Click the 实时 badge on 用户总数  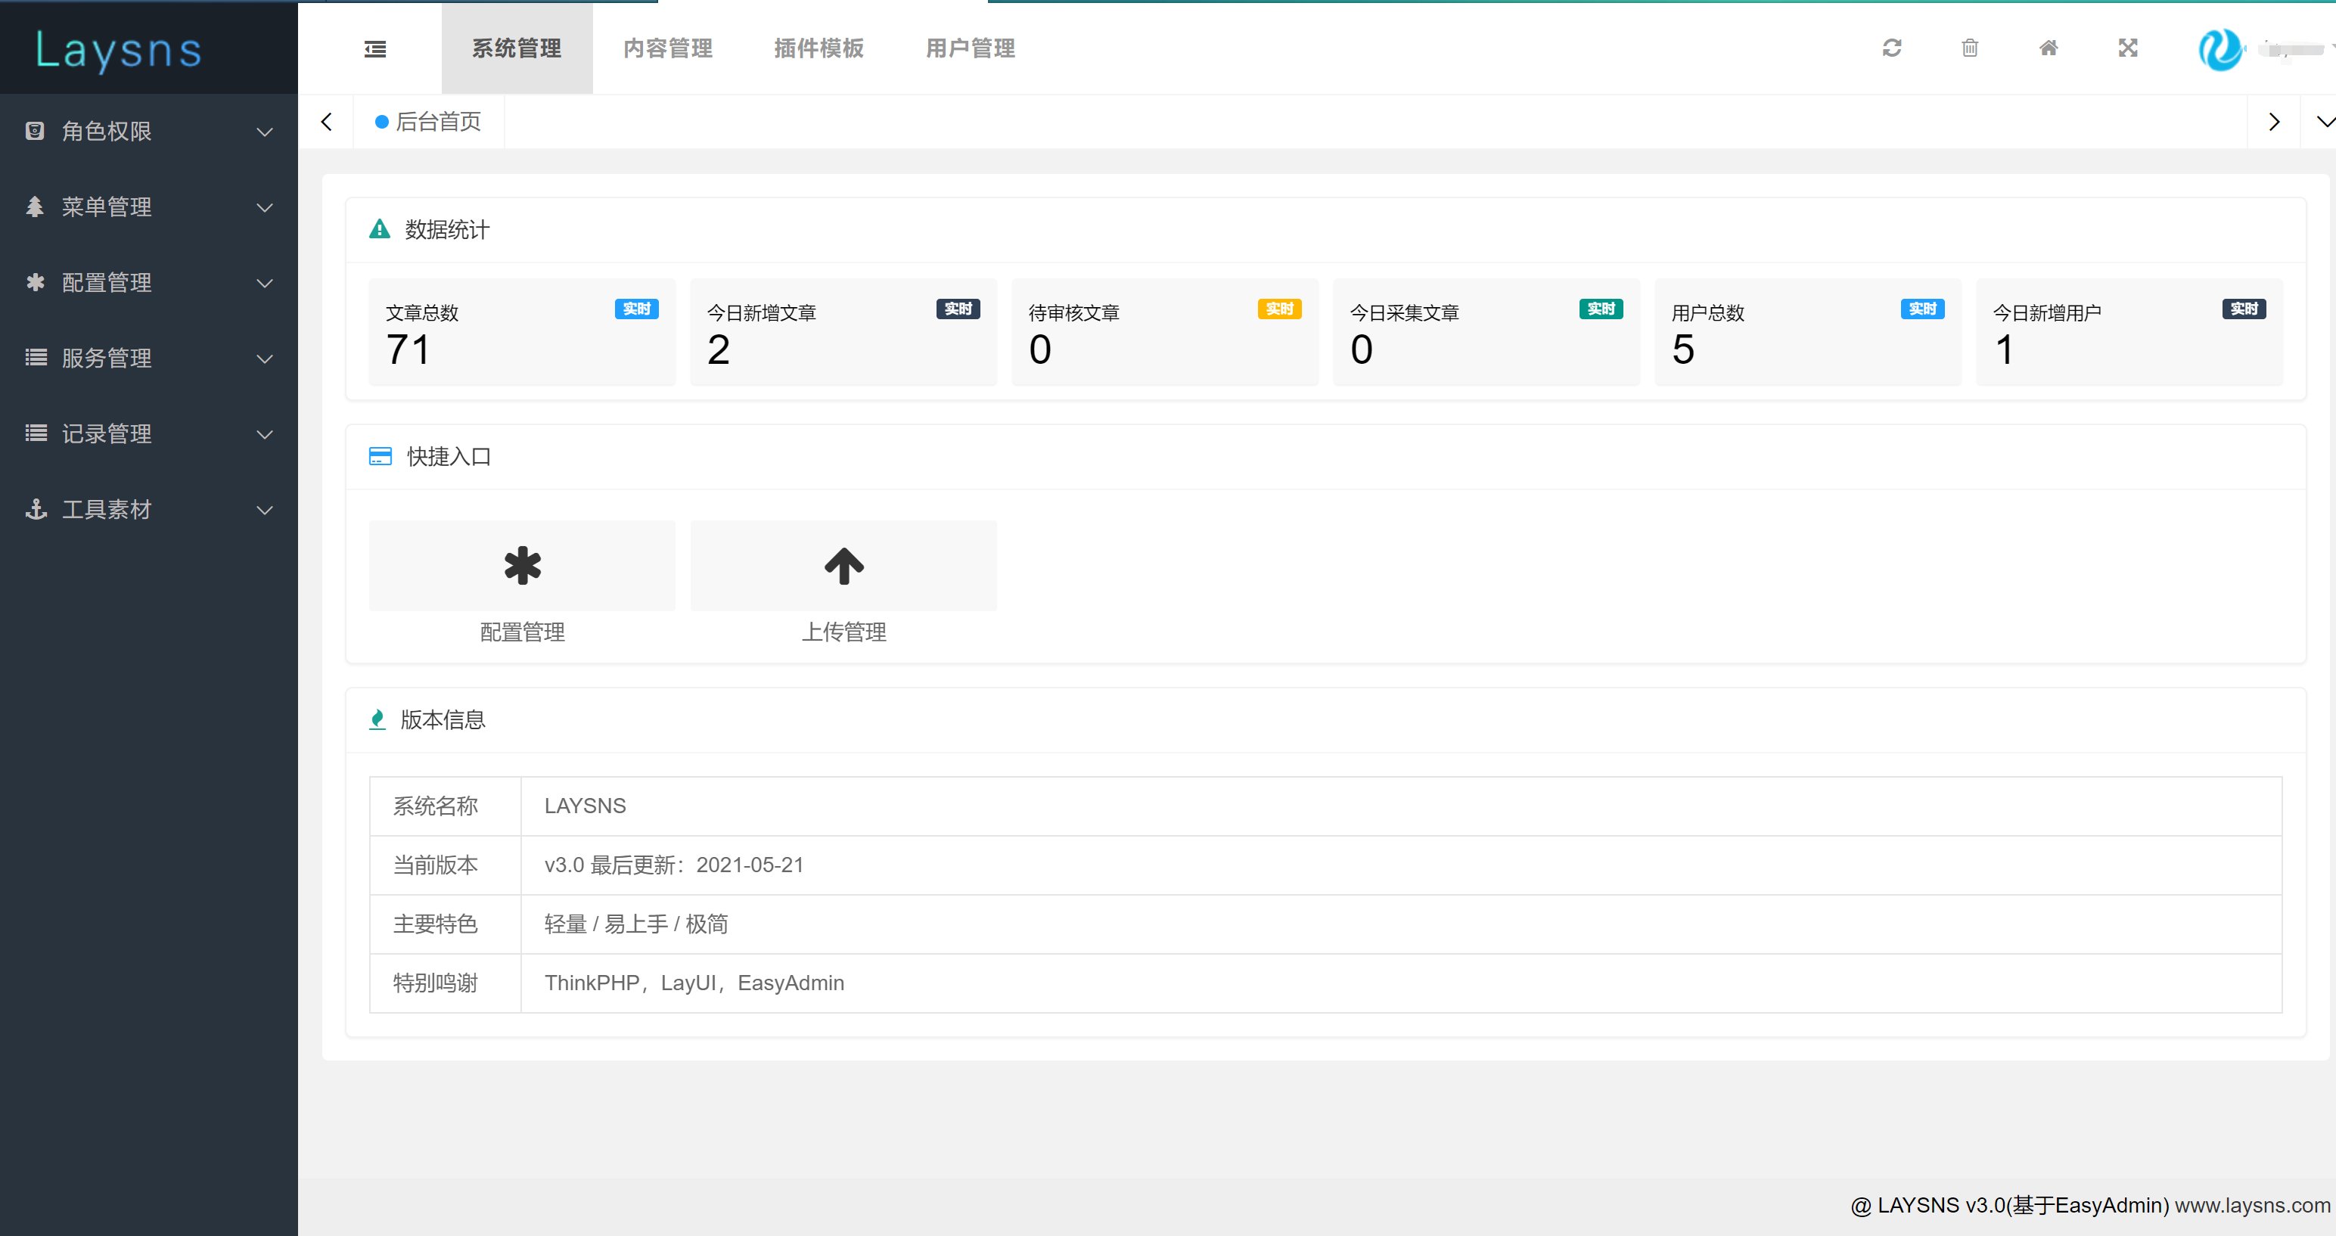pos(1922,309)
